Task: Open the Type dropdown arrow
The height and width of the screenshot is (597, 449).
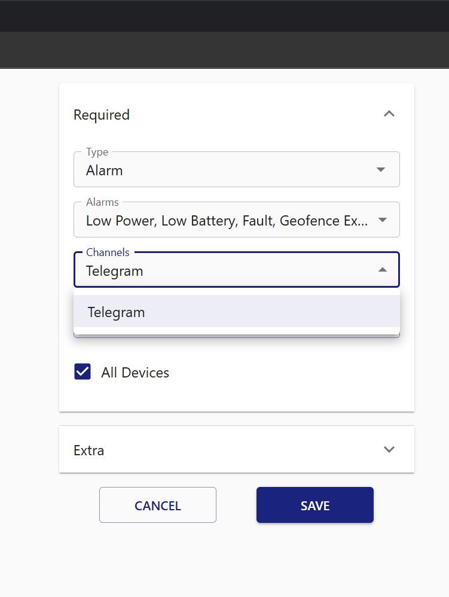Action: (x=381, y=170)
